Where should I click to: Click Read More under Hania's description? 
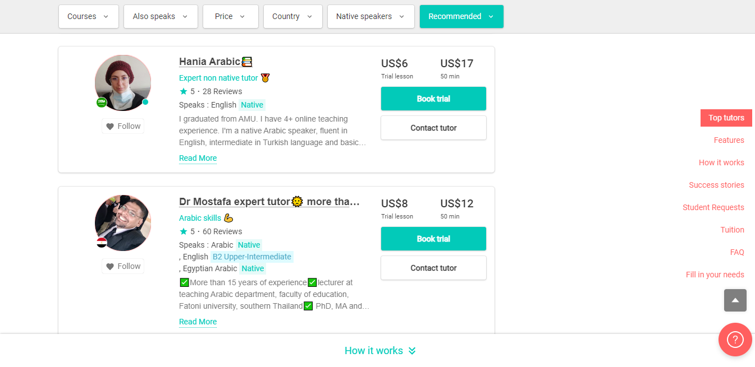click(x=198, y=158)
